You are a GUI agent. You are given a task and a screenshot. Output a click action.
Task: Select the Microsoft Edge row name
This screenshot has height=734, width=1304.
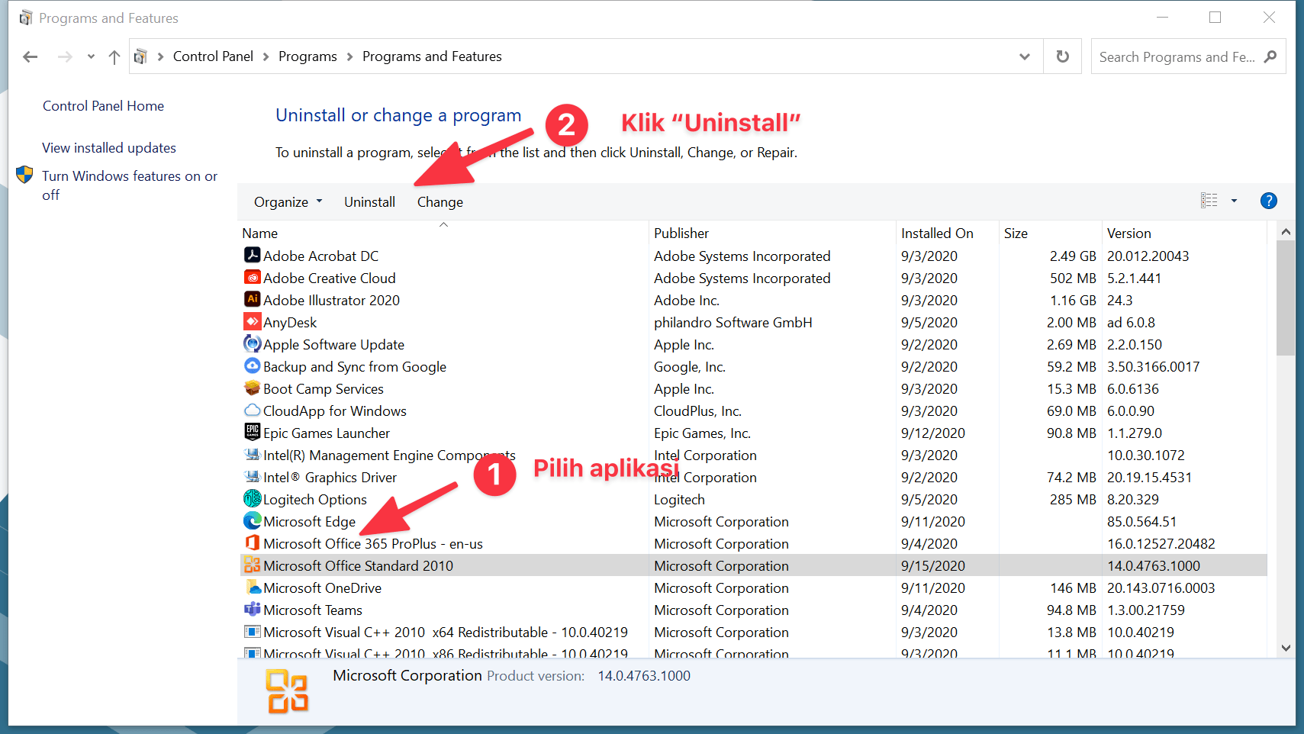point(309,522)
